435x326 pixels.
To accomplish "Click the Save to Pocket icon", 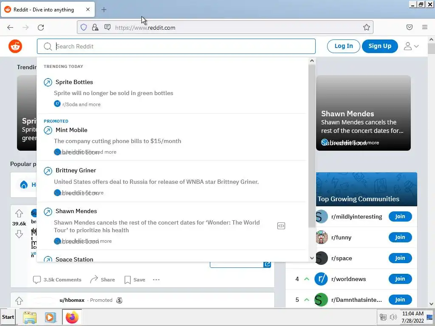I will tap(410, 27).
